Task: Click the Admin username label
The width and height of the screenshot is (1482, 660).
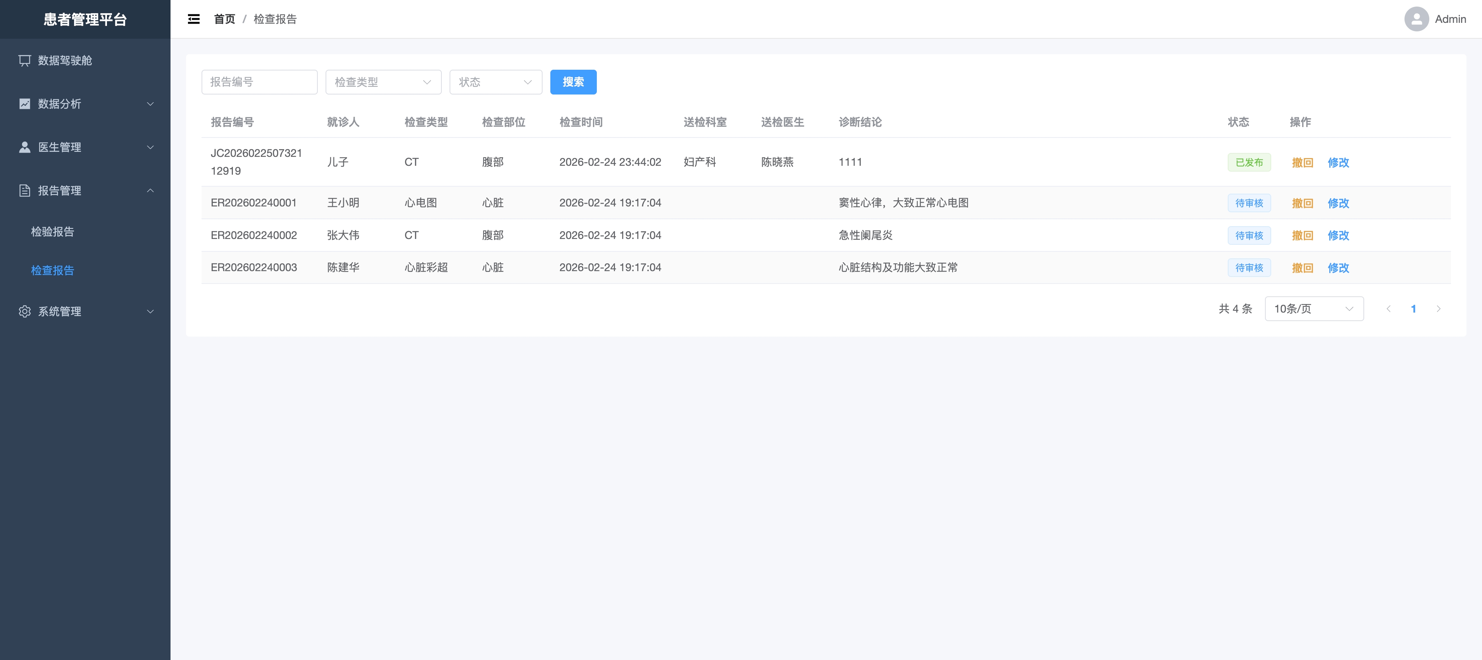Action: tap(1450, 19)
